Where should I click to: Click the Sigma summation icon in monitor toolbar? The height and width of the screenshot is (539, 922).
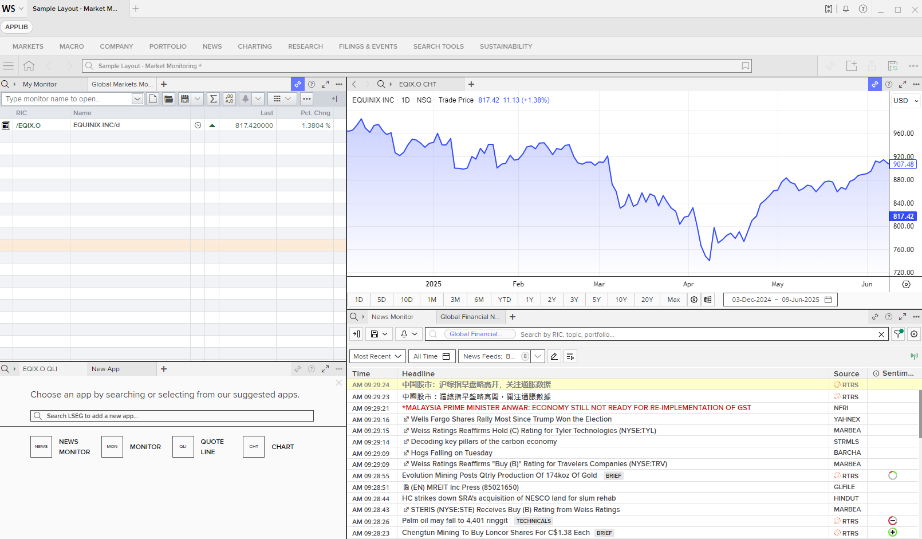coord(213,99)
